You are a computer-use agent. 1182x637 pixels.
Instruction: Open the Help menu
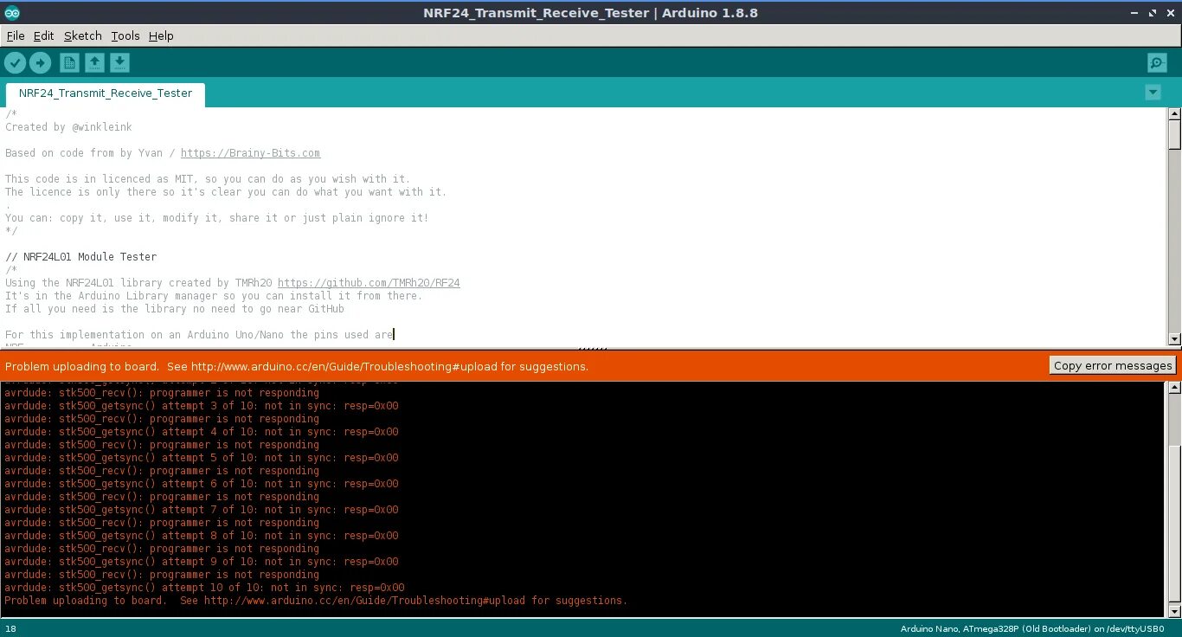(161, 35)
